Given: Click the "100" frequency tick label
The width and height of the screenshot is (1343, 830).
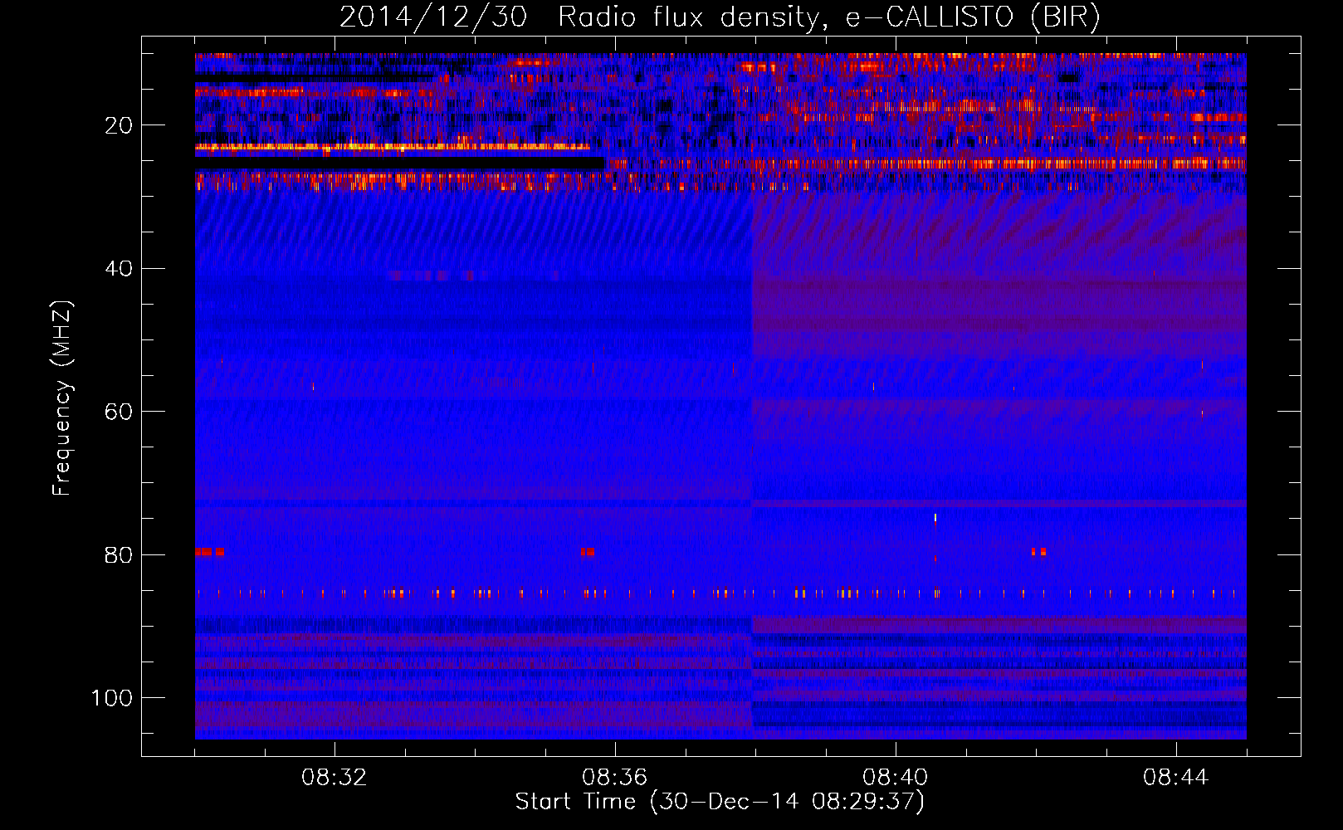Looking at the screenshot, I should pyautogui.click(x=112, y=698).
